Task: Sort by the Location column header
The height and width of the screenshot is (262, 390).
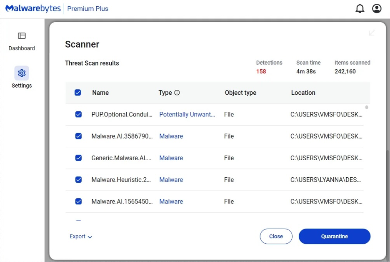Action: click(303, 93)
